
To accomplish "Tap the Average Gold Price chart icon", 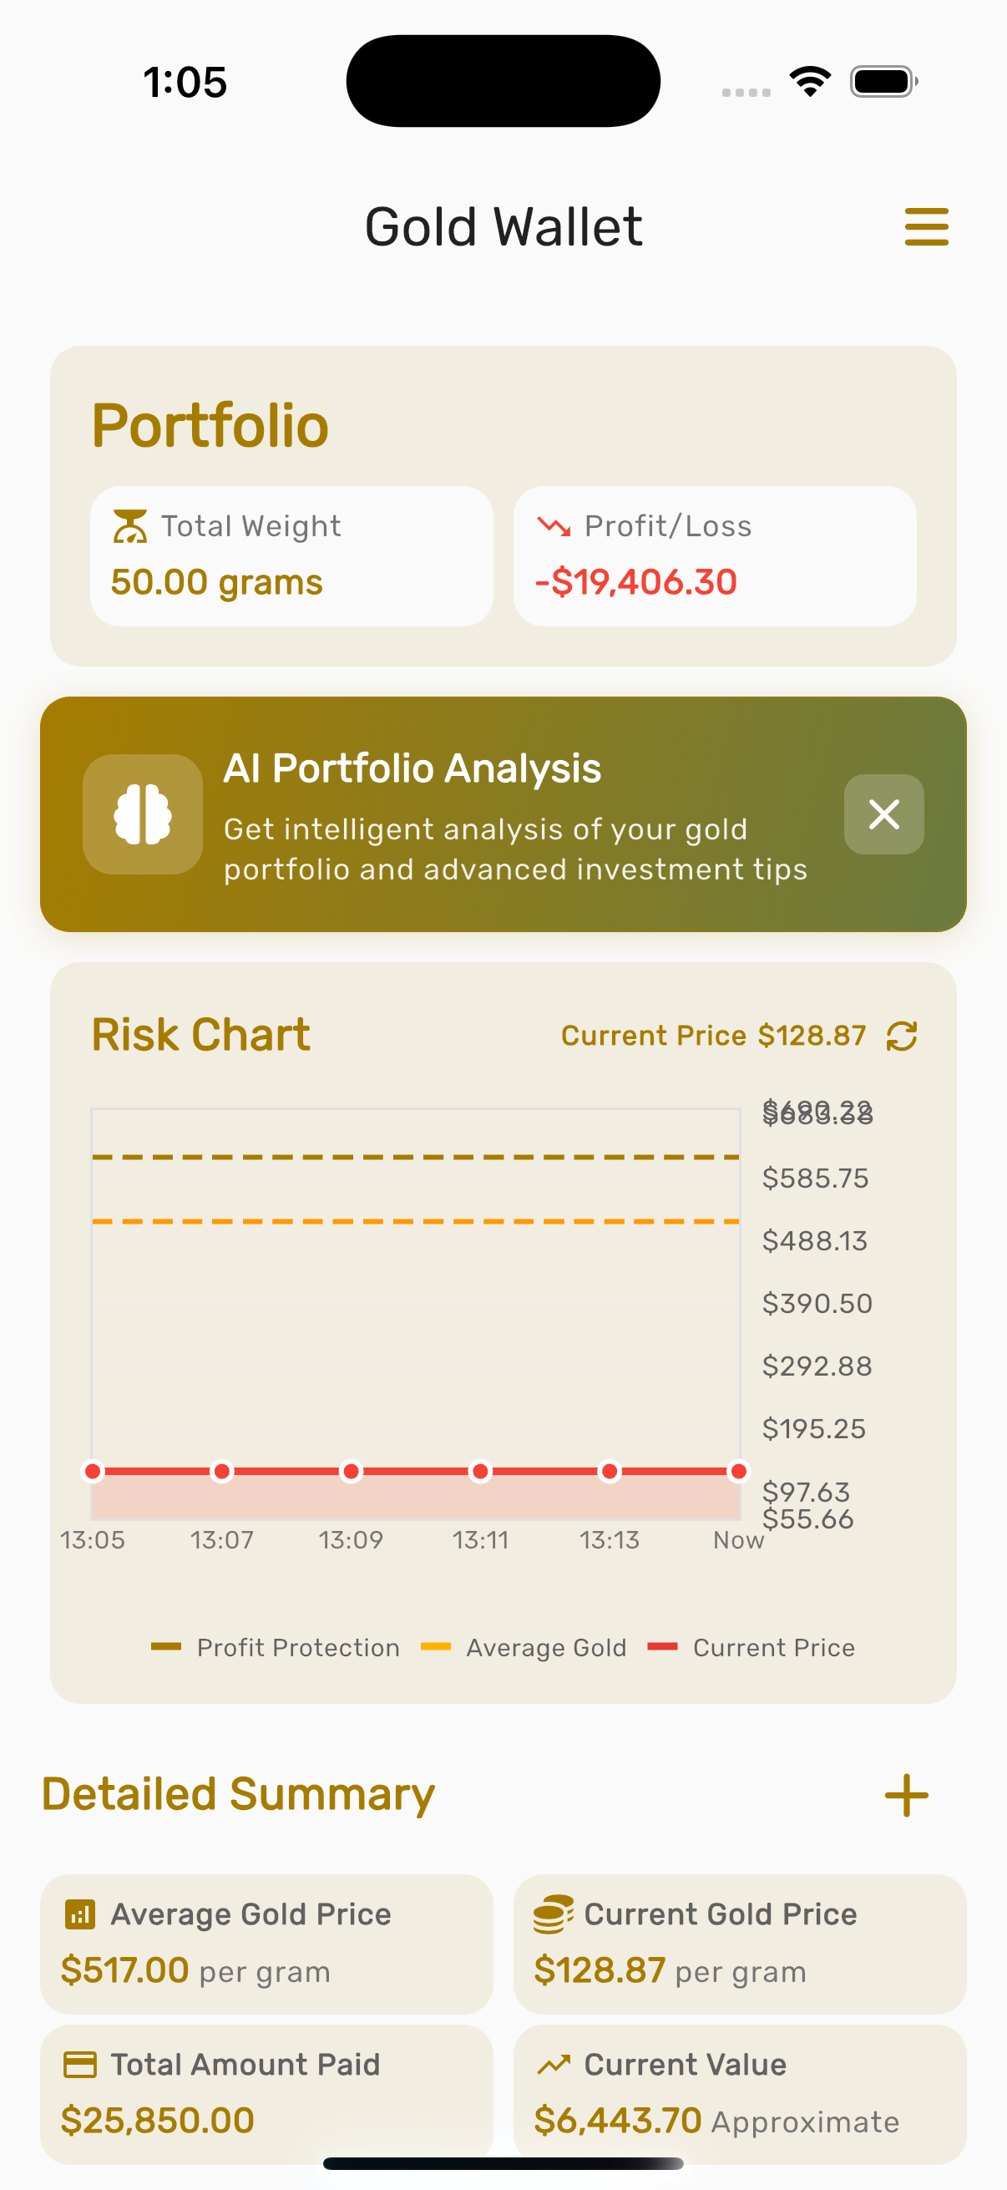I will (80, 1914).
